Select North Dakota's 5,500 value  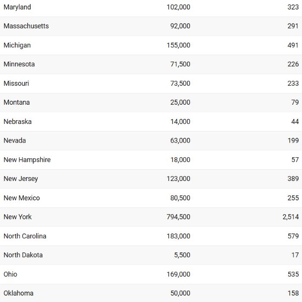182,255
